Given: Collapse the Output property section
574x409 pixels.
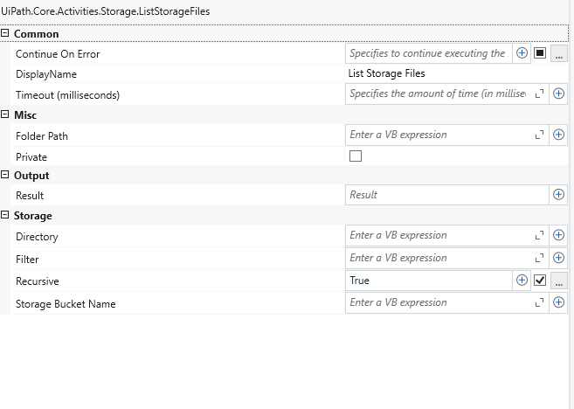Looking at the screenshot, I should click(6, 176).
